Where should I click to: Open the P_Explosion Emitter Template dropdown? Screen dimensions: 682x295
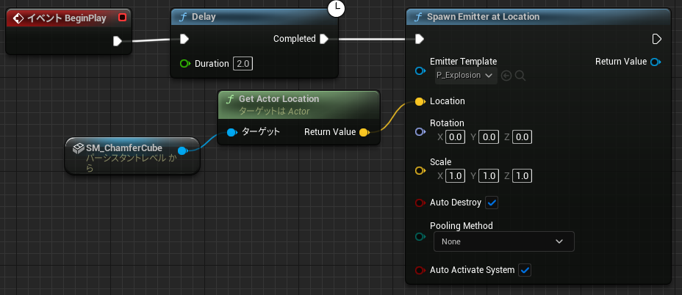[x=466, y=76]
